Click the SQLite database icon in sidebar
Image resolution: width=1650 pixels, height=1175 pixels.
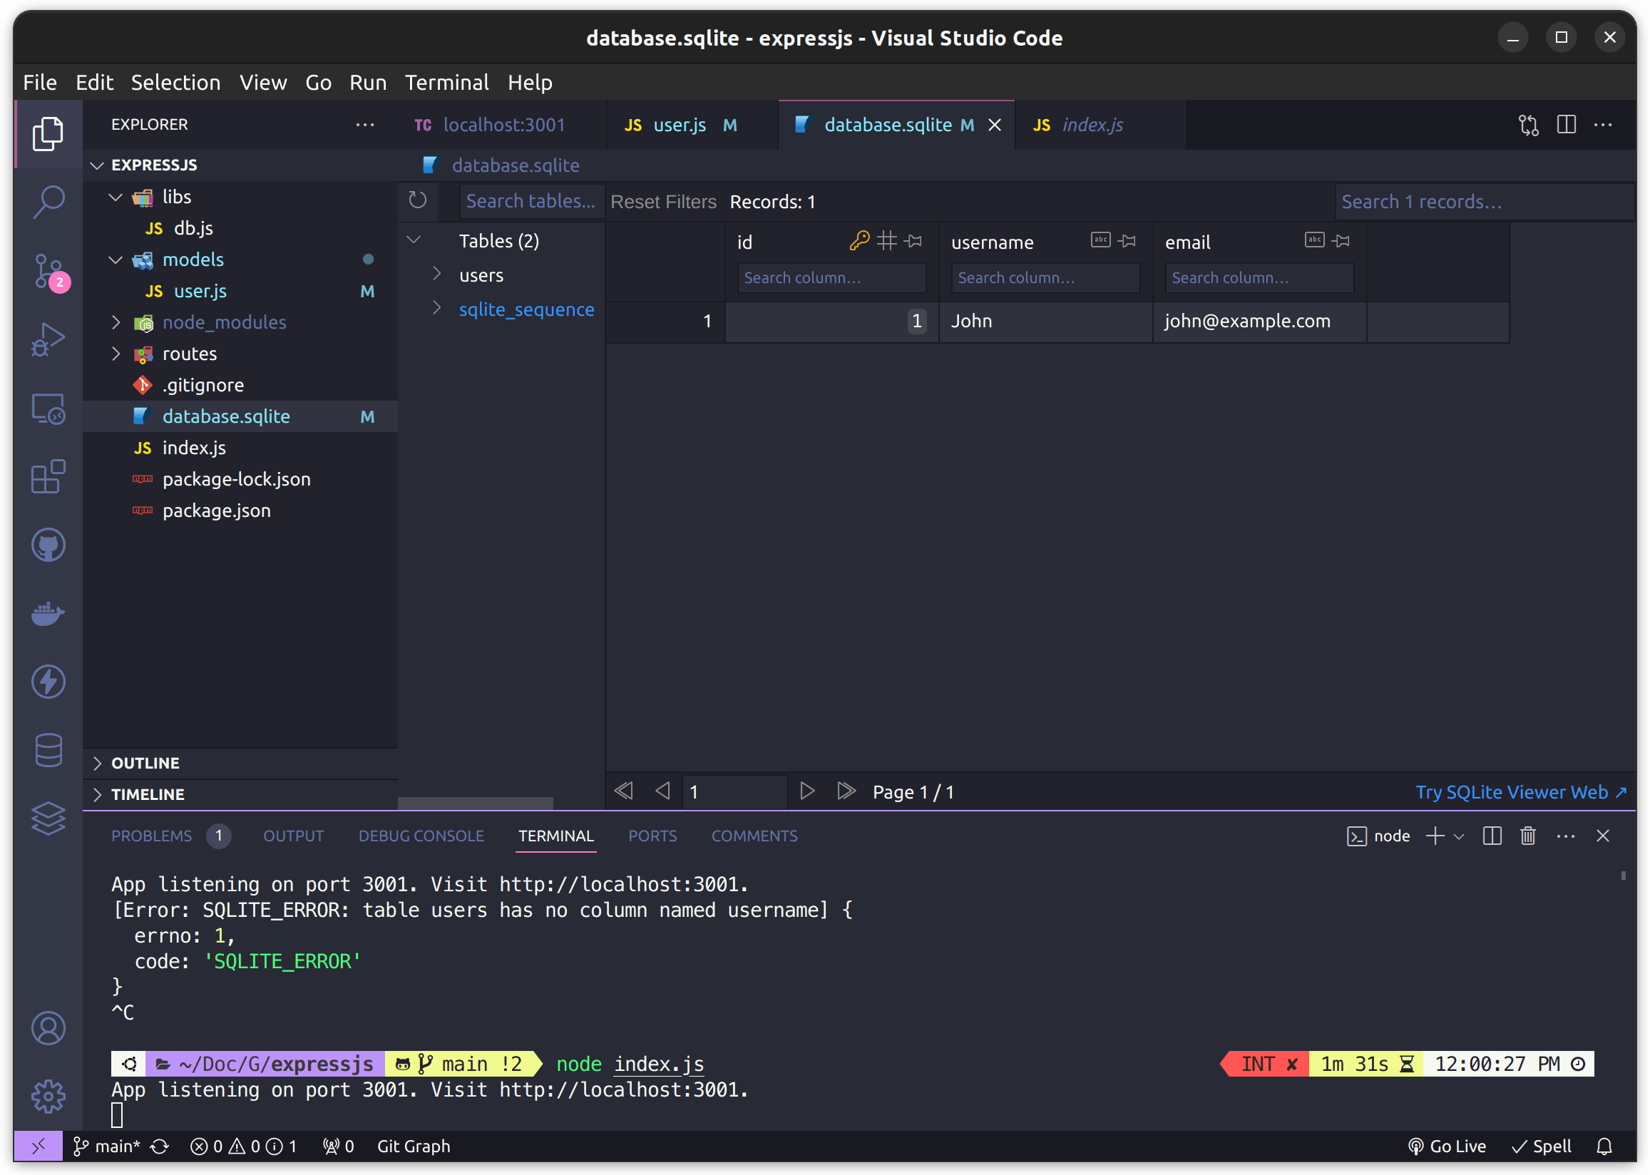pos(44,746)
